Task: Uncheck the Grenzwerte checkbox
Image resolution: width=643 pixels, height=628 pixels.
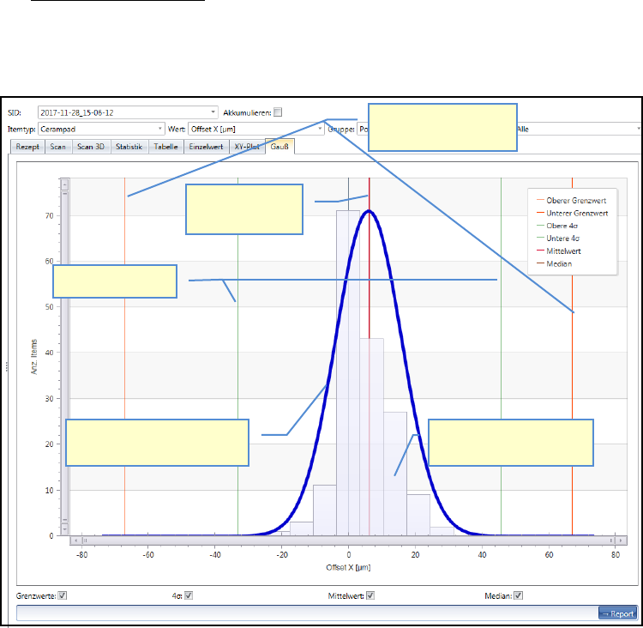Action: pyautogui.click(x=63, y=595)
